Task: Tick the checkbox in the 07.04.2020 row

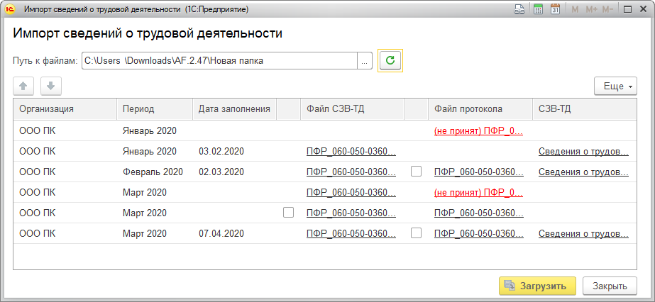Action: (416, 233)
